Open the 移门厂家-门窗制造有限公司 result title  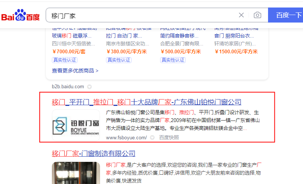[93, 154]
